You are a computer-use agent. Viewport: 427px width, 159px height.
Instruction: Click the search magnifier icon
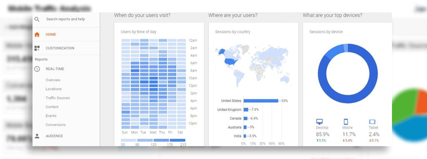(37, 19)
